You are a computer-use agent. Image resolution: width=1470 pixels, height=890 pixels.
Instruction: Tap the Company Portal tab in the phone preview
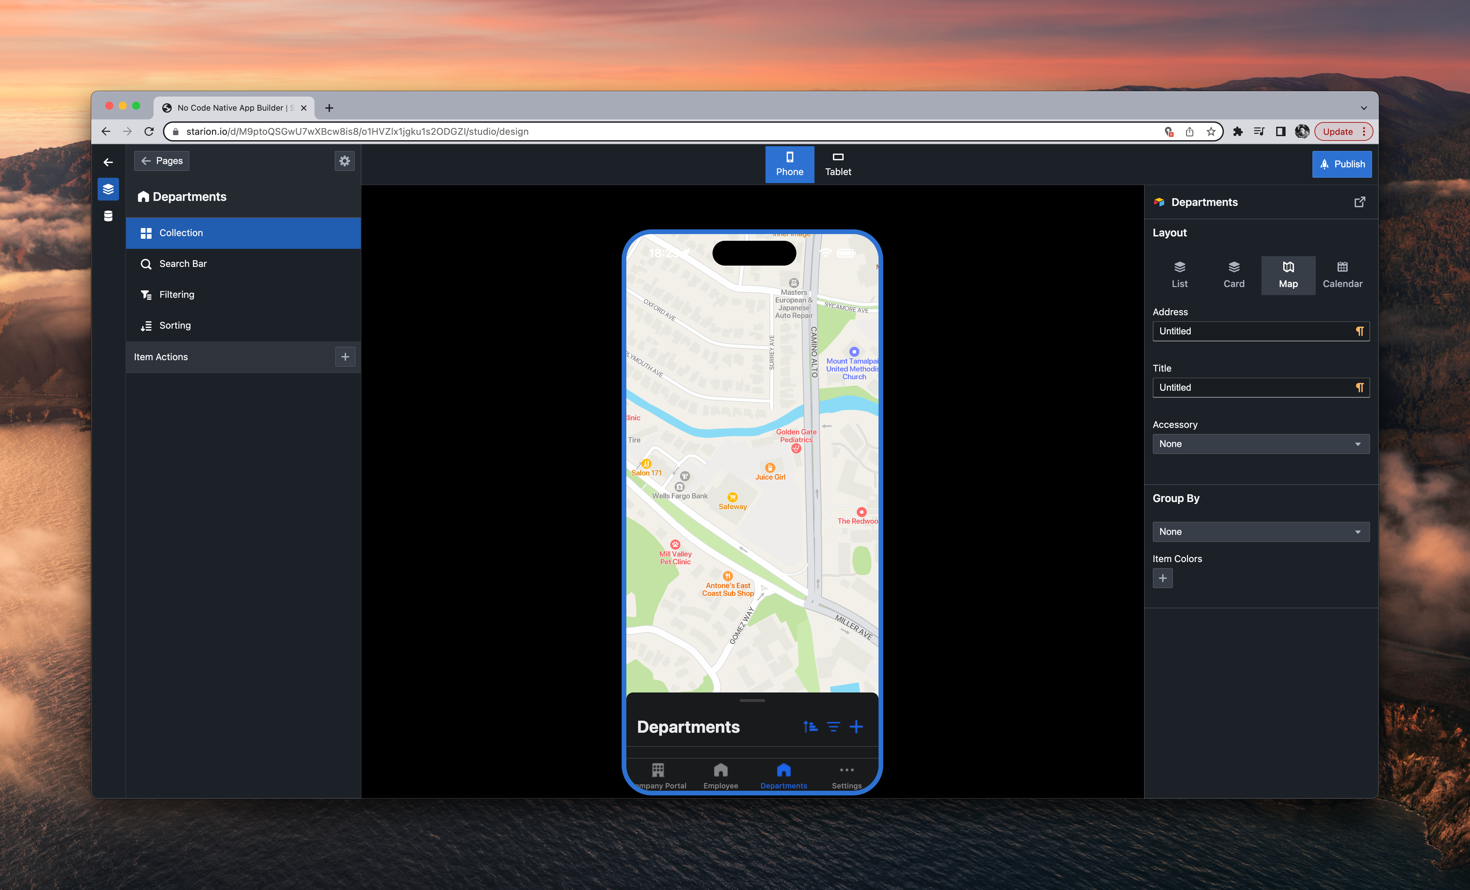(658, 776)
